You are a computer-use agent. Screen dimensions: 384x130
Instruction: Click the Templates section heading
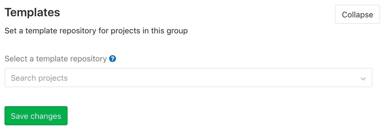32,13
